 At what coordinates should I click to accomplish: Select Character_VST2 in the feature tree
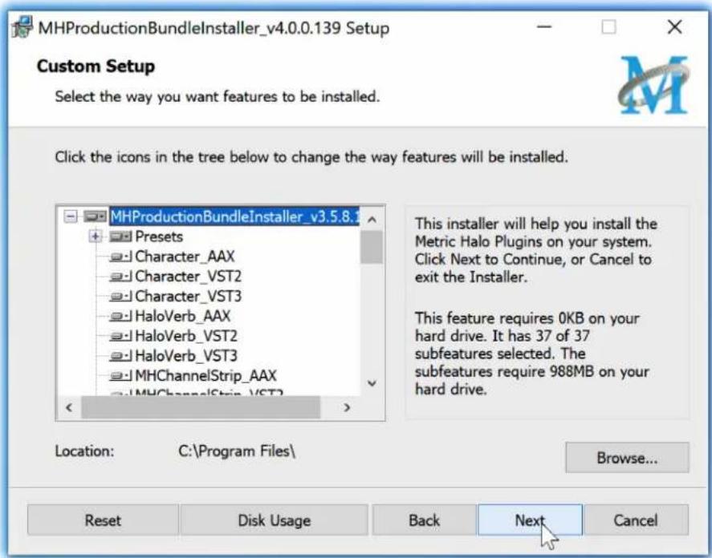(x=188, y=277)
